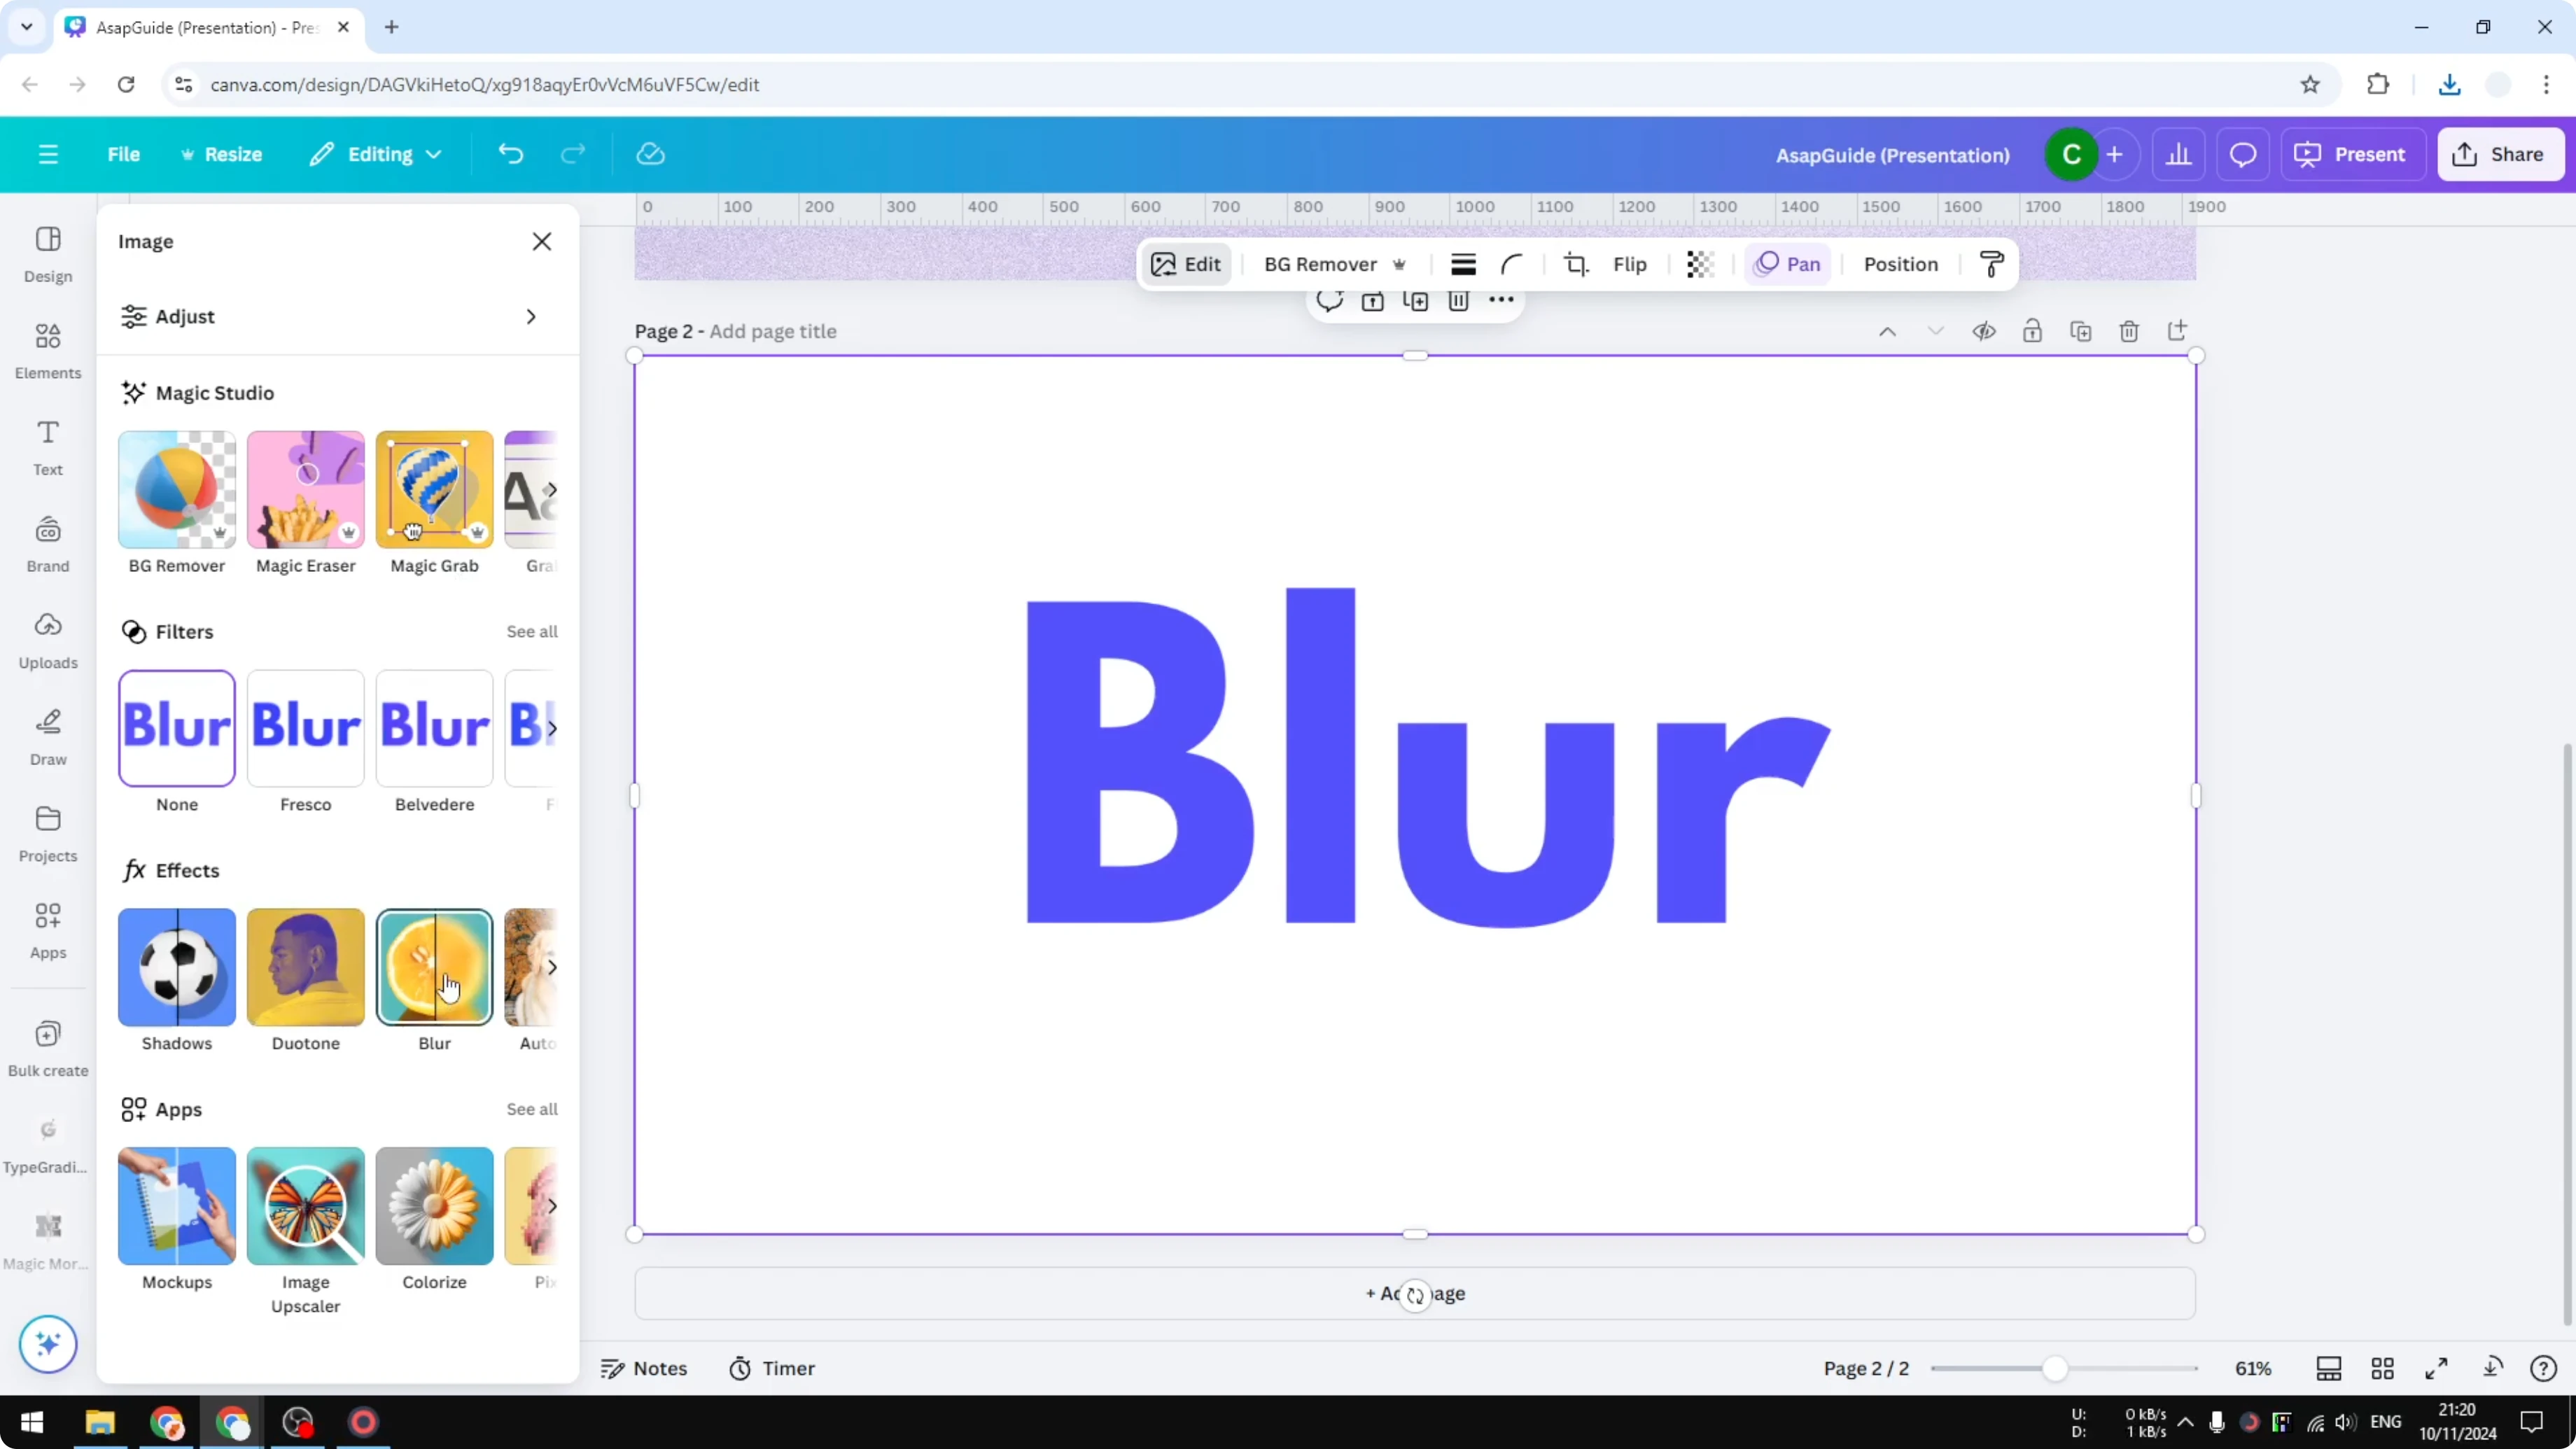Screen dimensions: 2576x1449
Task: Open transparency settings with the checkerboard icon
Action: point(1700,264)
